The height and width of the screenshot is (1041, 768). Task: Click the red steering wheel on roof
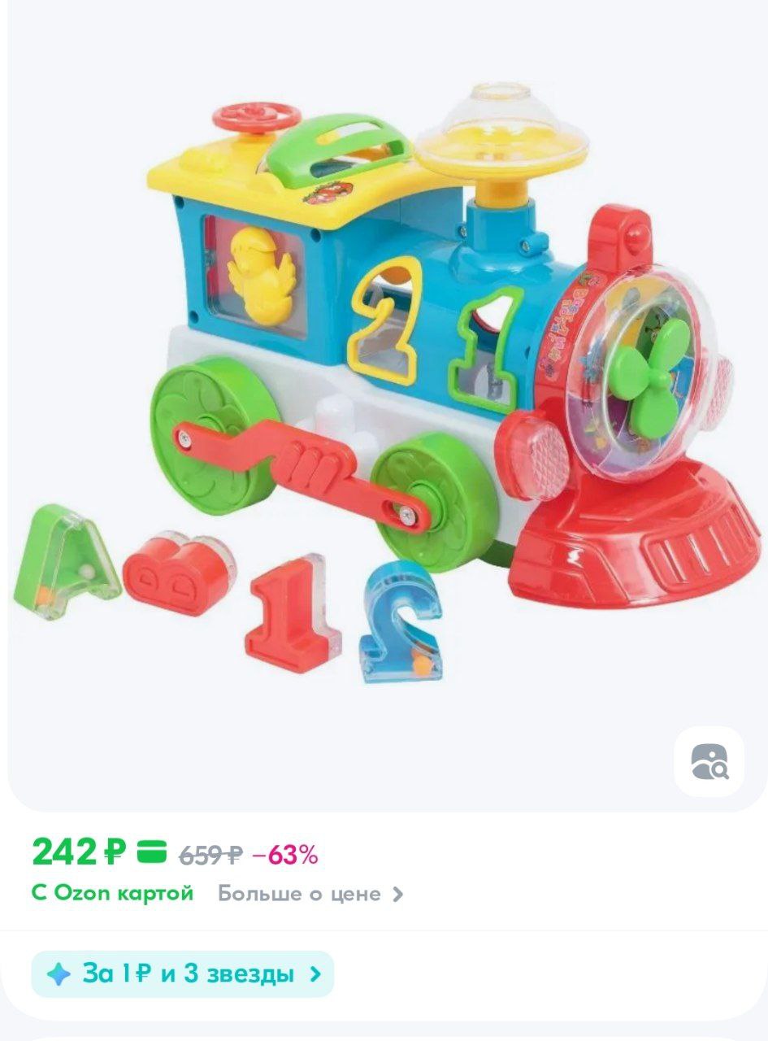click(243, 115)
